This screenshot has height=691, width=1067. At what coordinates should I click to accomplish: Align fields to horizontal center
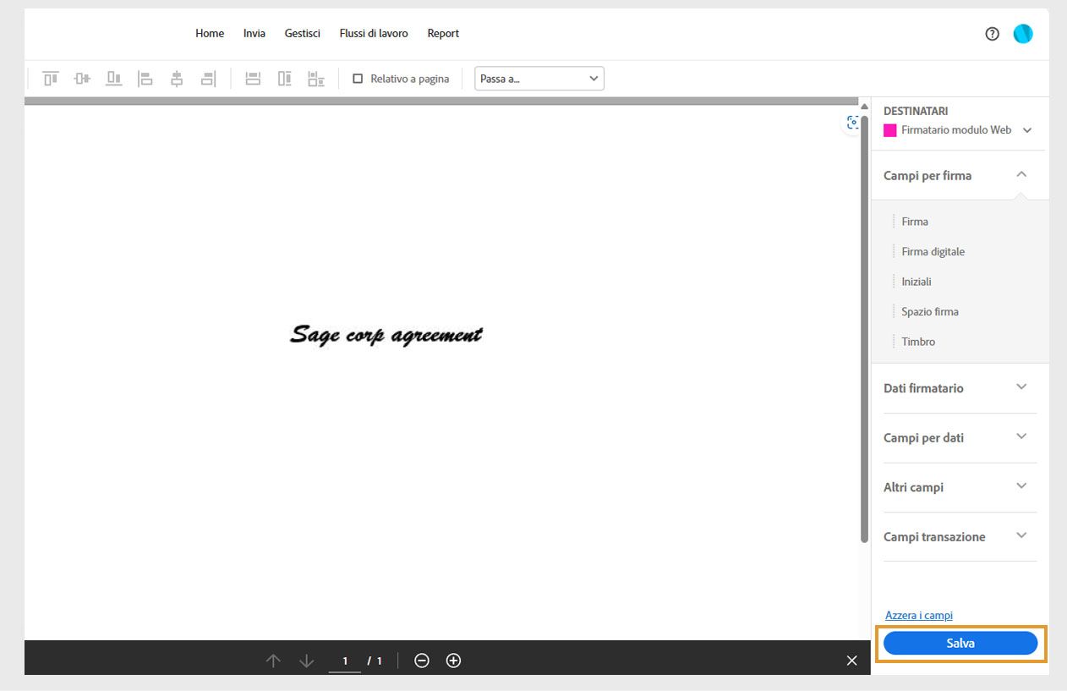point(177,79)
